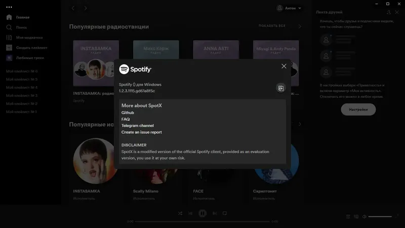Minimize the Spotify window
The width and height of the screenshot is (405, 228).
(377, 4)
